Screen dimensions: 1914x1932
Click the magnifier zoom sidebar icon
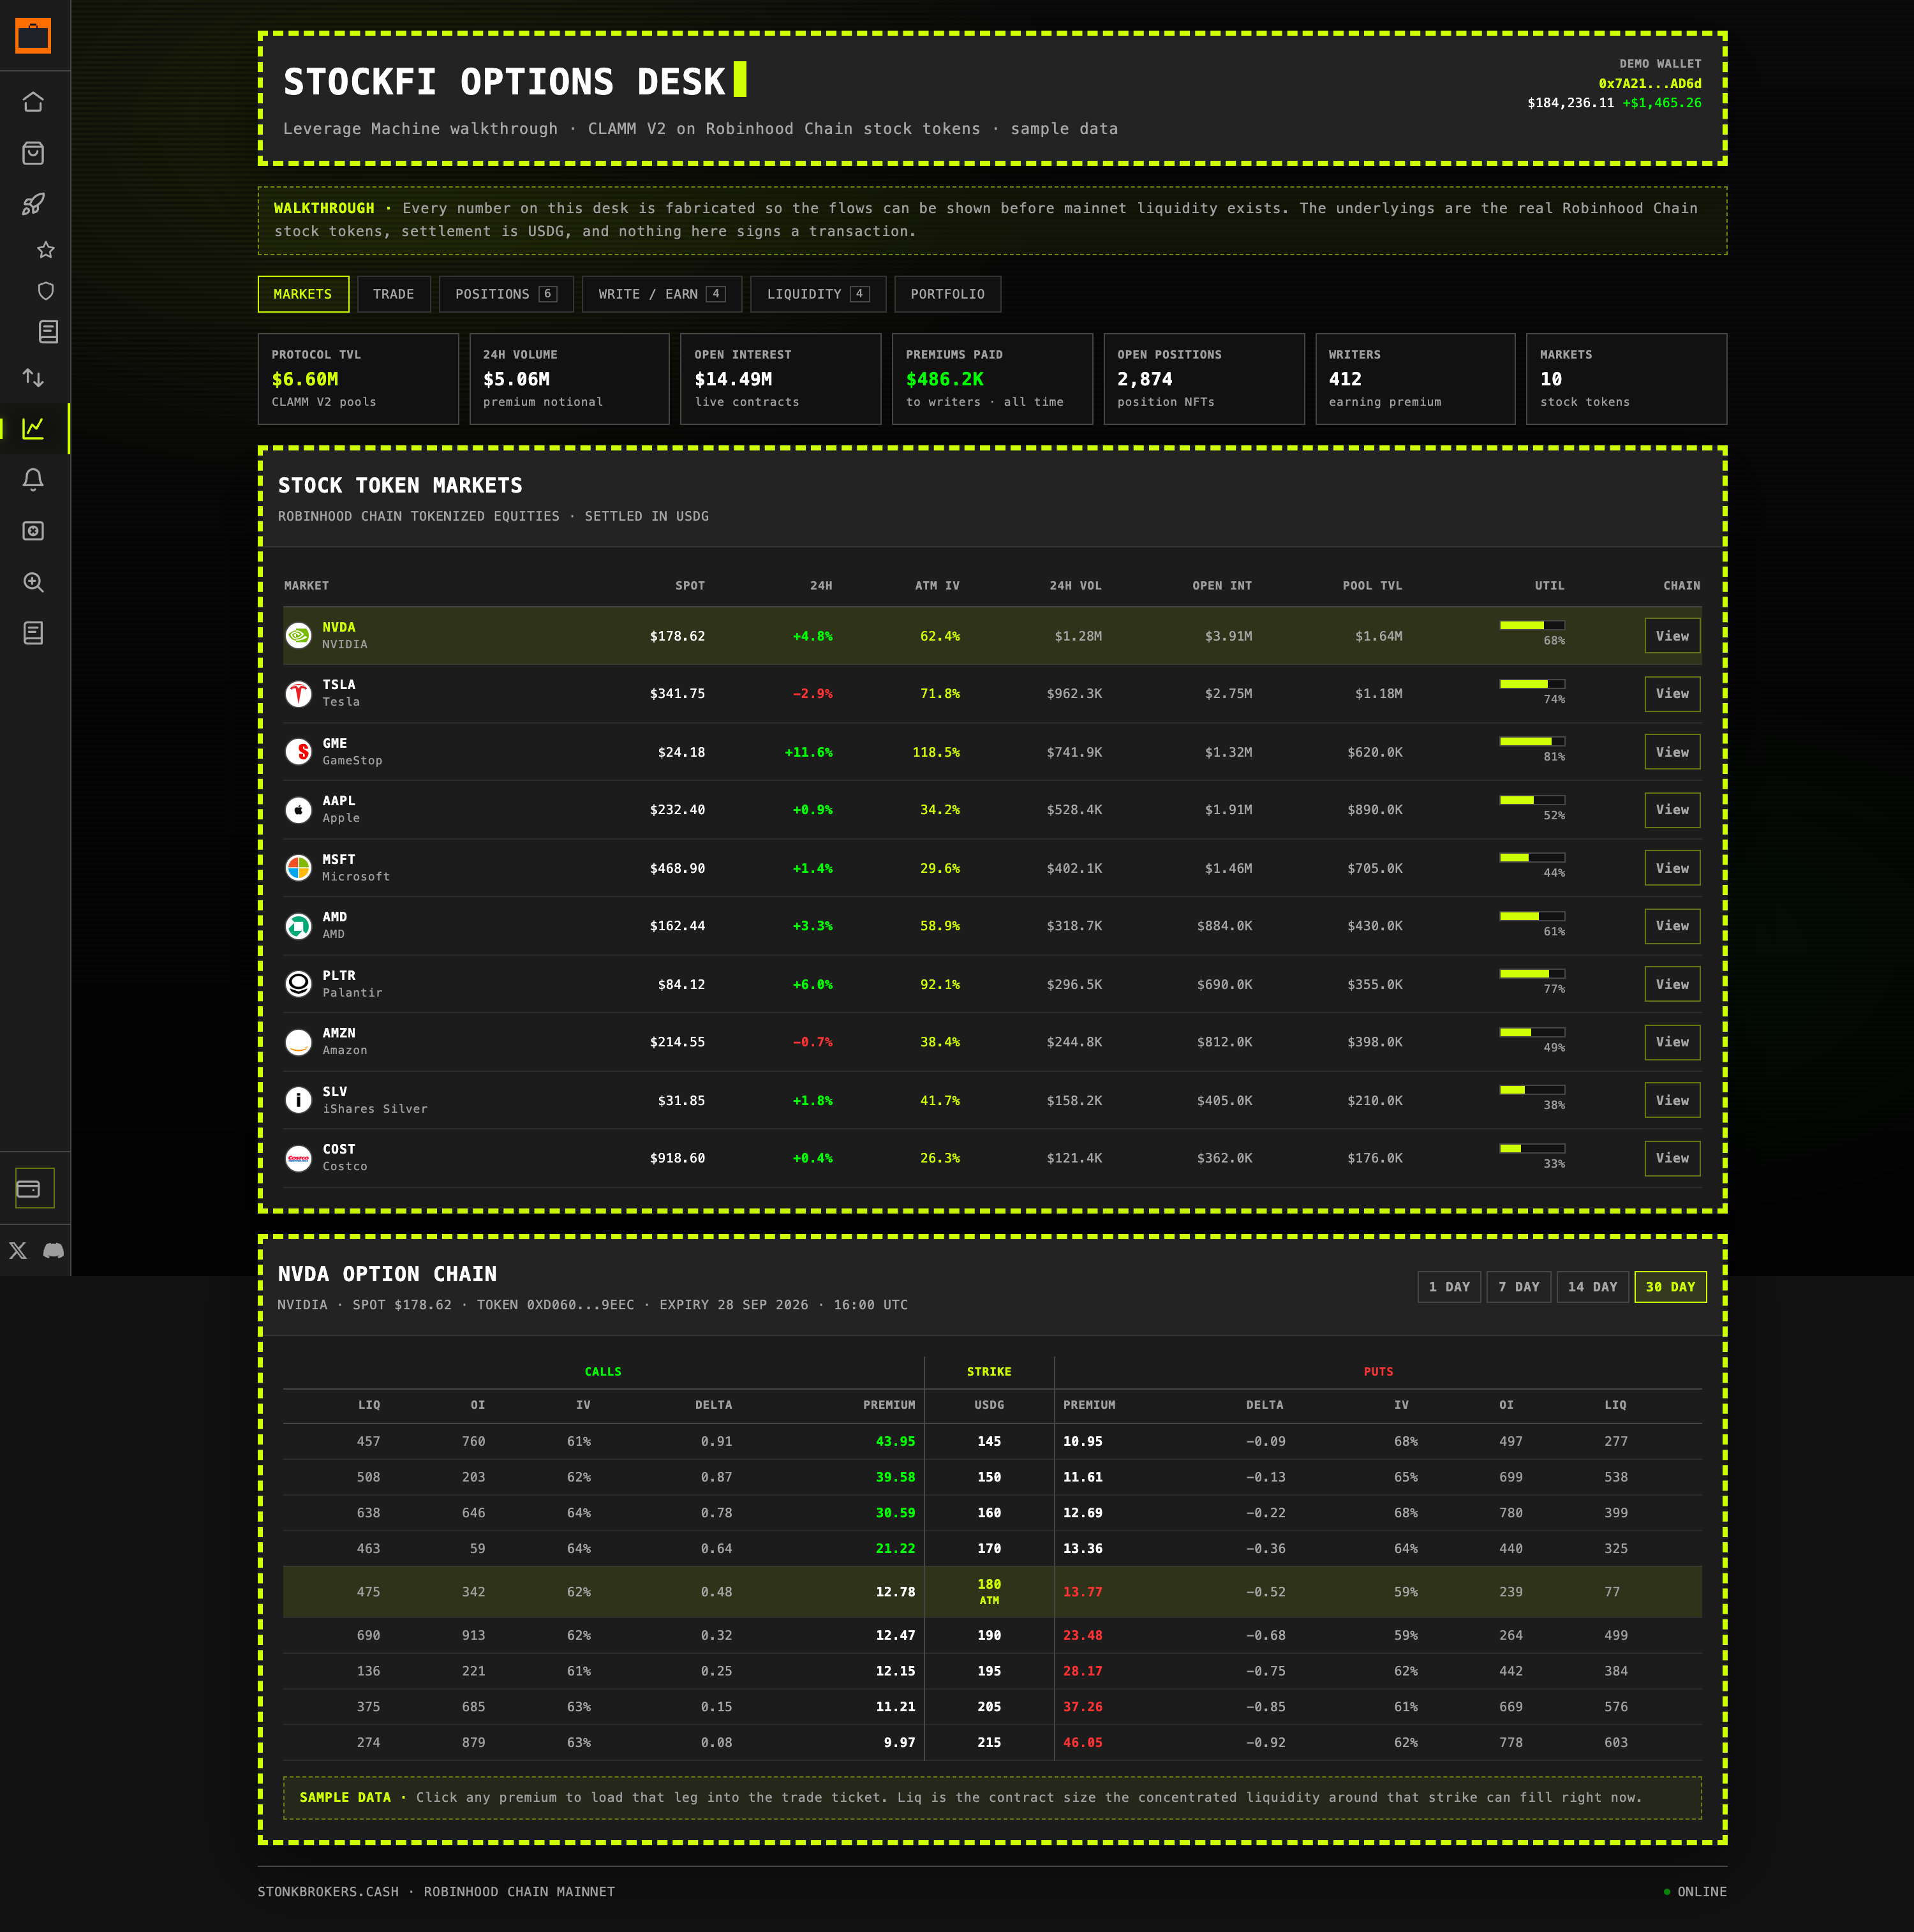(33, 582)
